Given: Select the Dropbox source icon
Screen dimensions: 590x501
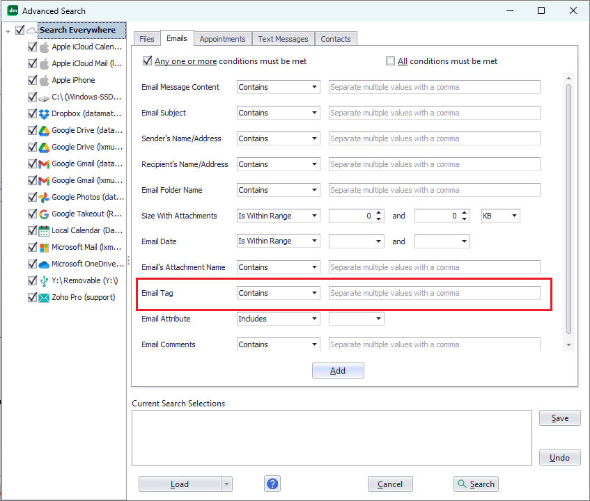Looking at the screenshot, I should 42,113.
